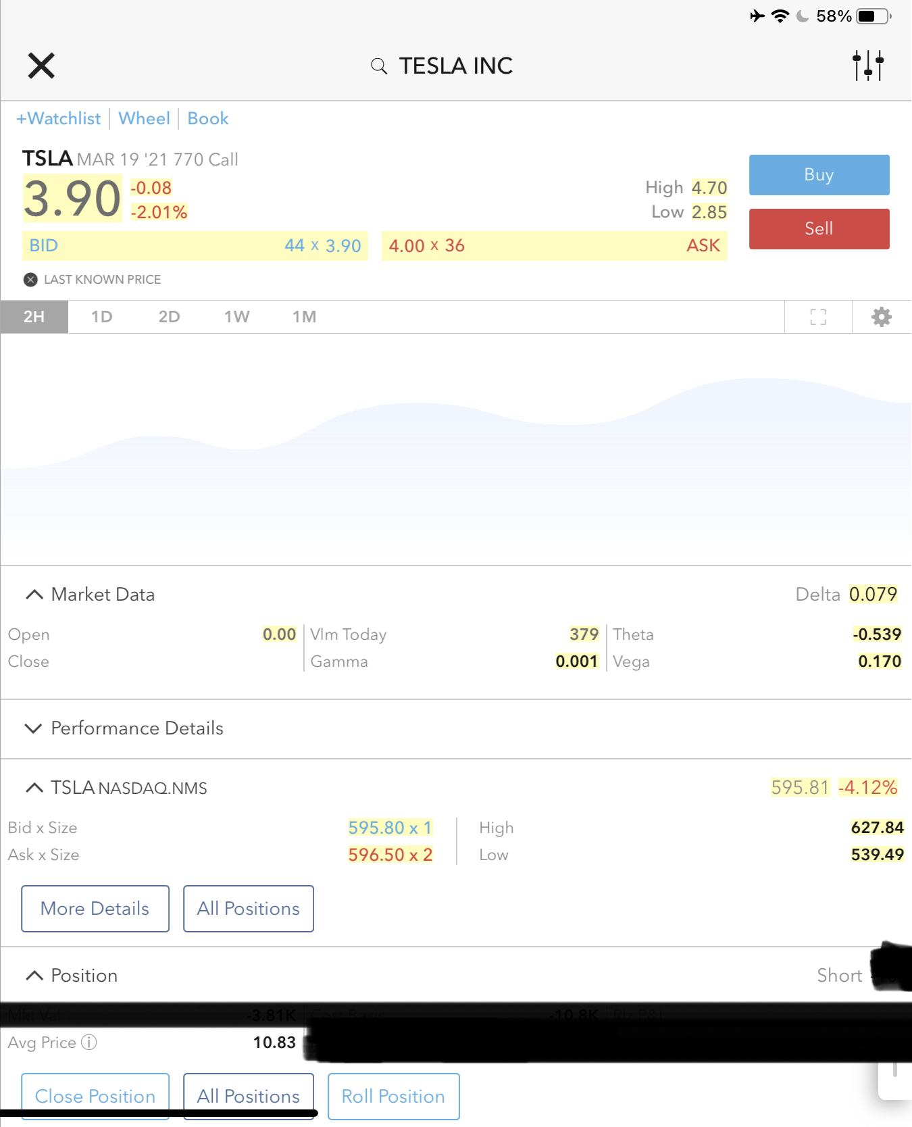
Task: Open the Wheel link
Action: (144, 119)
